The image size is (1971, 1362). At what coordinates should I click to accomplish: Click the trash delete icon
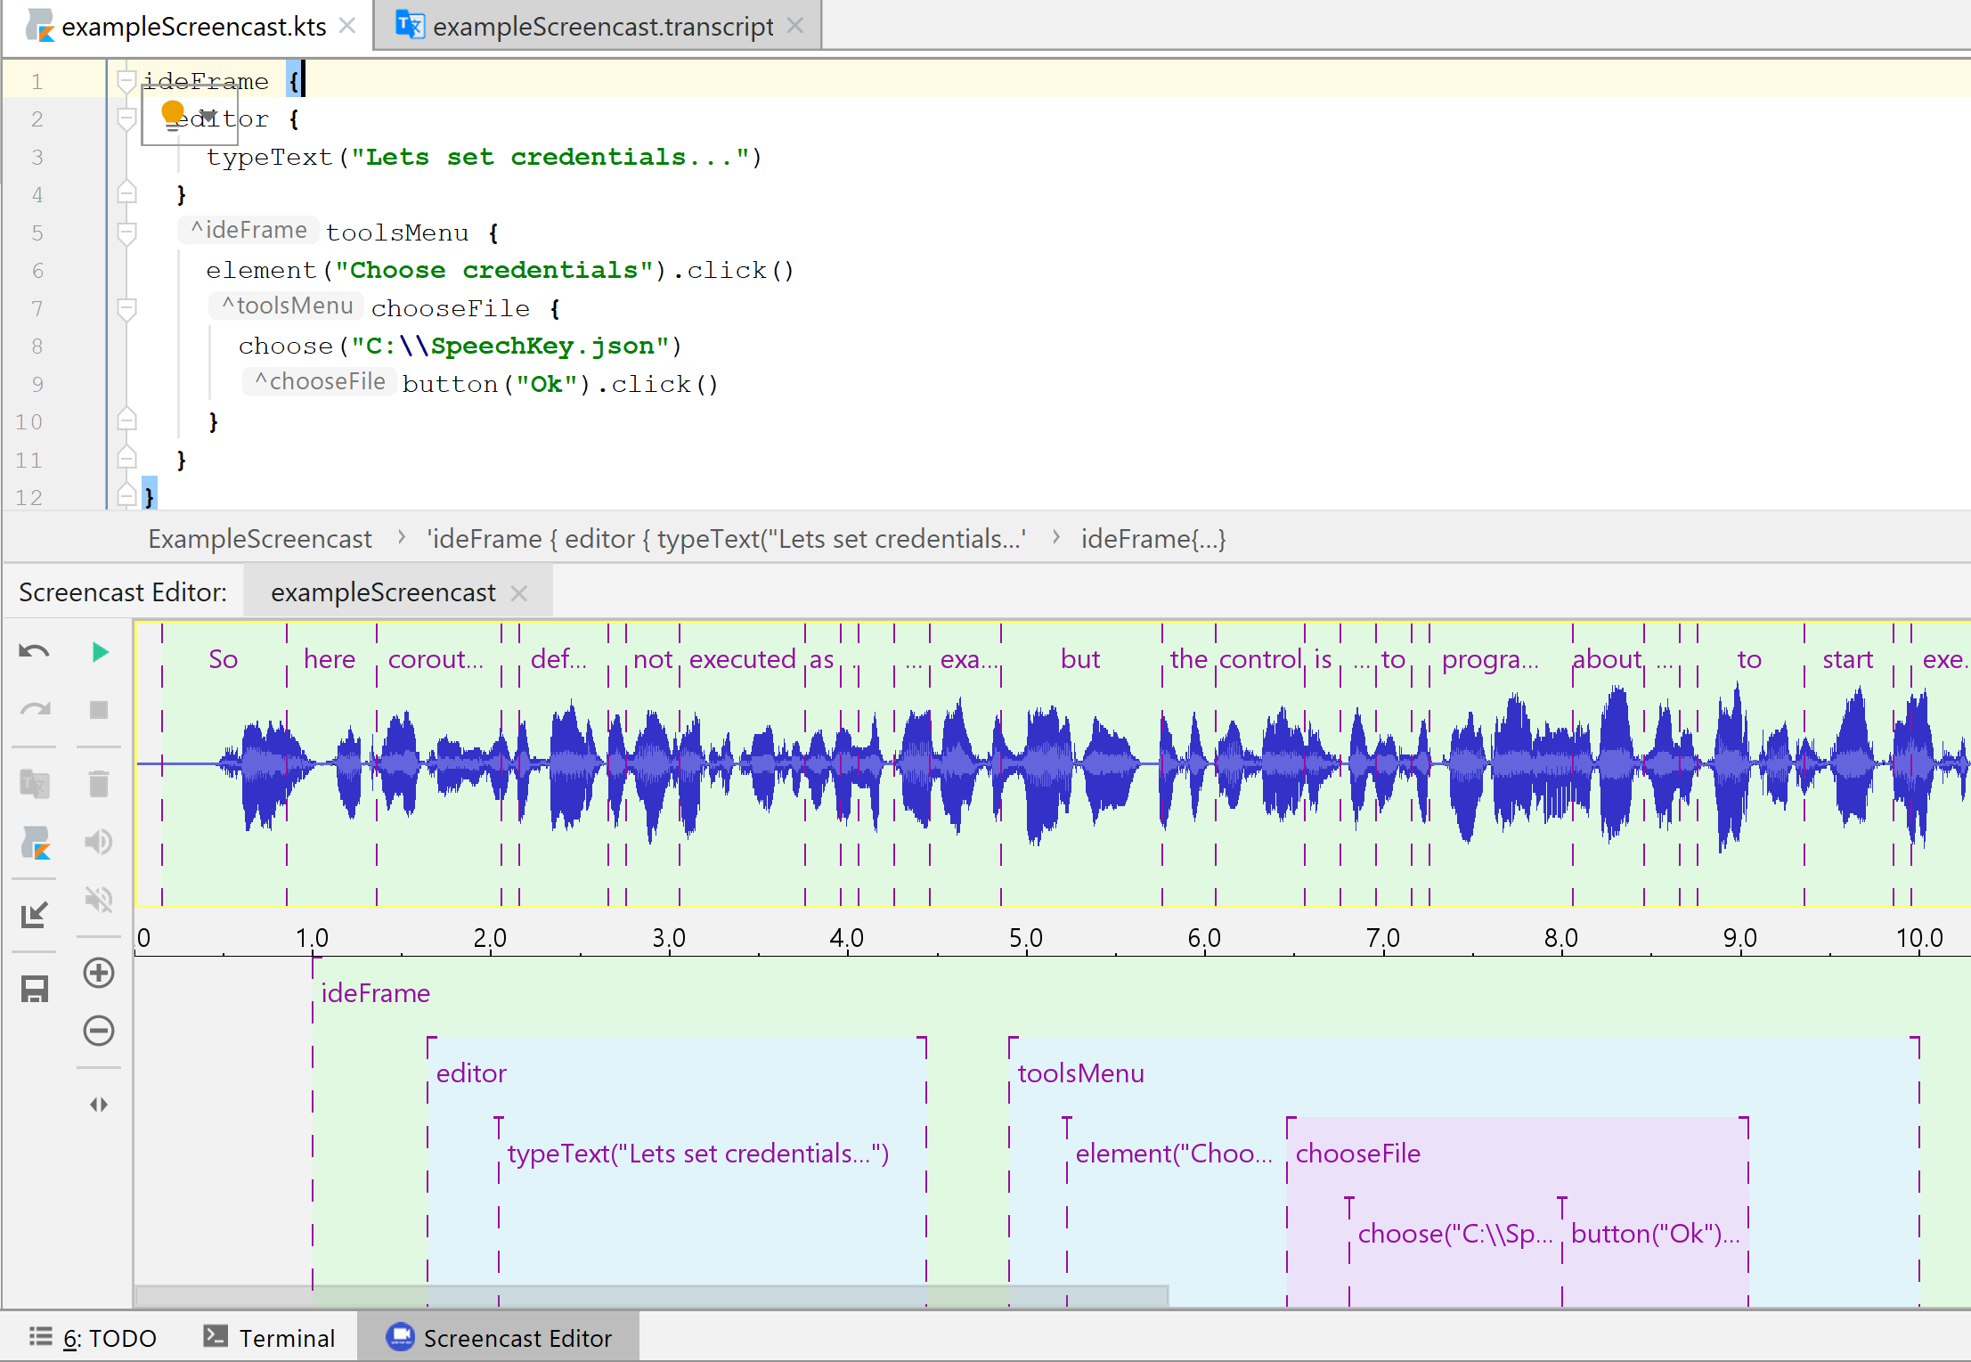tap(99, 783)
